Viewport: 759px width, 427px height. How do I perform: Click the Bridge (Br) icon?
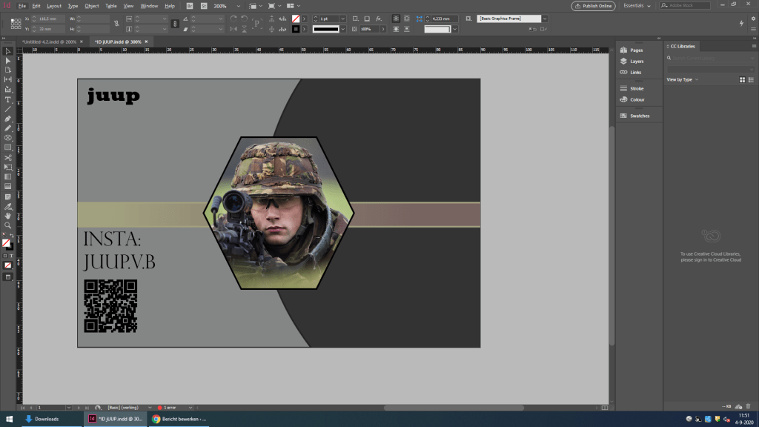tap(190, 5)
